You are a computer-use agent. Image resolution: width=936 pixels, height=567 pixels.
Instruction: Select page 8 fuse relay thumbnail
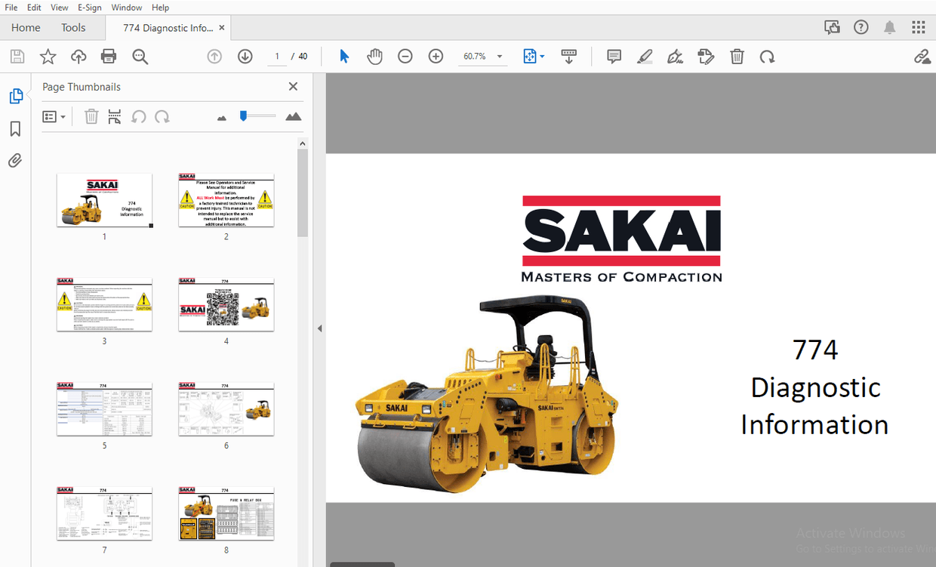click(226, 513)
